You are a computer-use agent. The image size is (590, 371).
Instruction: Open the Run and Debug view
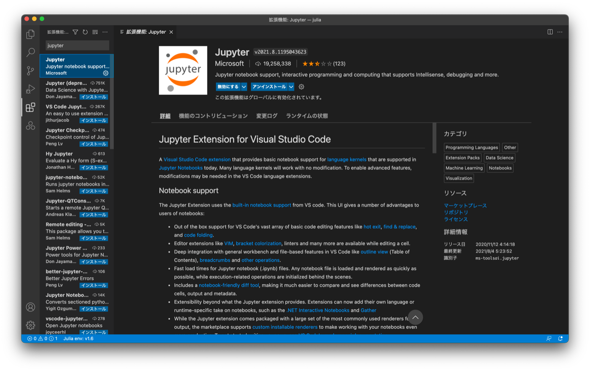tap(30, 89)
